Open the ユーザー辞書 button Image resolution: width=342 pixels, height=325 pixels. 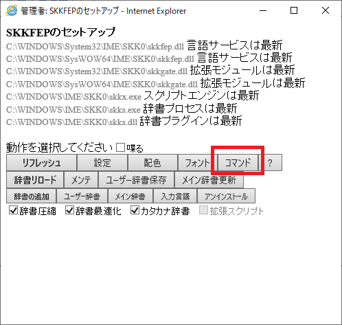[x=82, y=196]
